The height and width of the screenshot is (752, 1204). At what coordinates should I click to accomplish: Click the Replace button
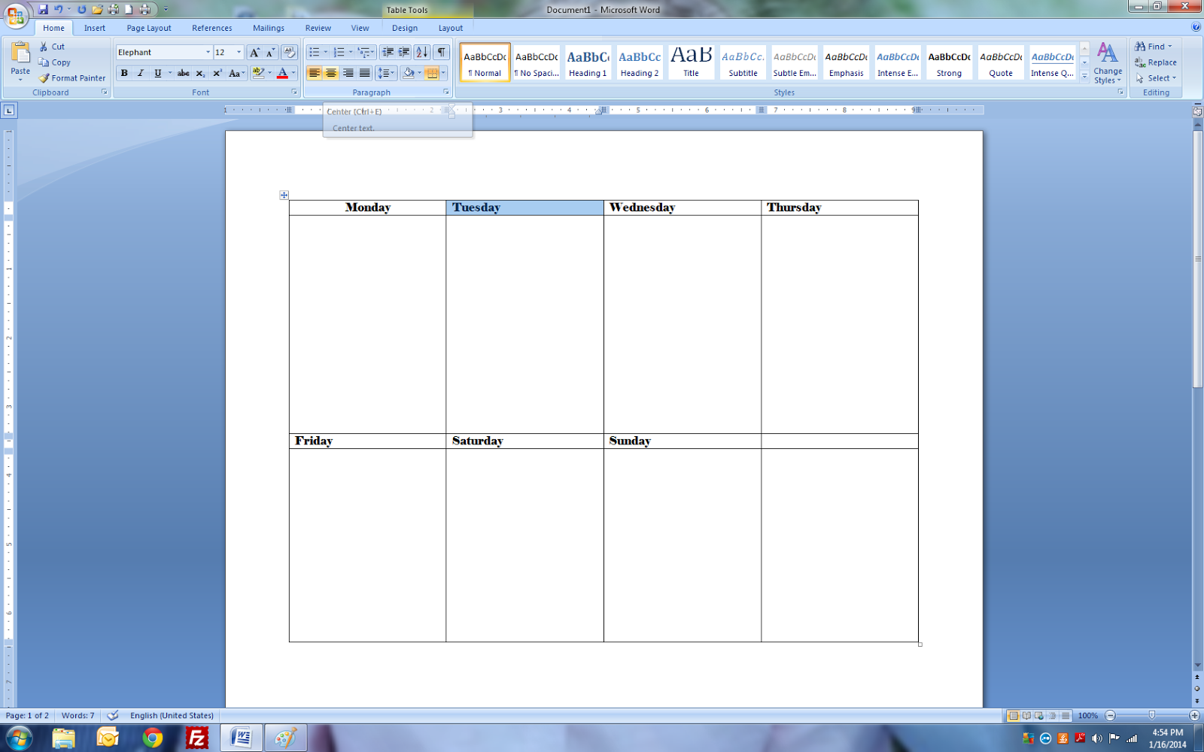click(x=1156, y=62)
